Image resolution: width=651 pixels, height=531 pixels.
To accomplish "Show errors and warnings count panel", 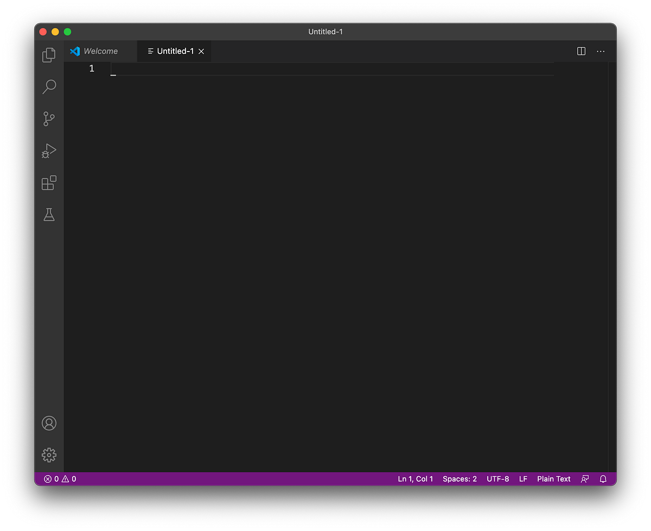I will click(x=60, y=479).
